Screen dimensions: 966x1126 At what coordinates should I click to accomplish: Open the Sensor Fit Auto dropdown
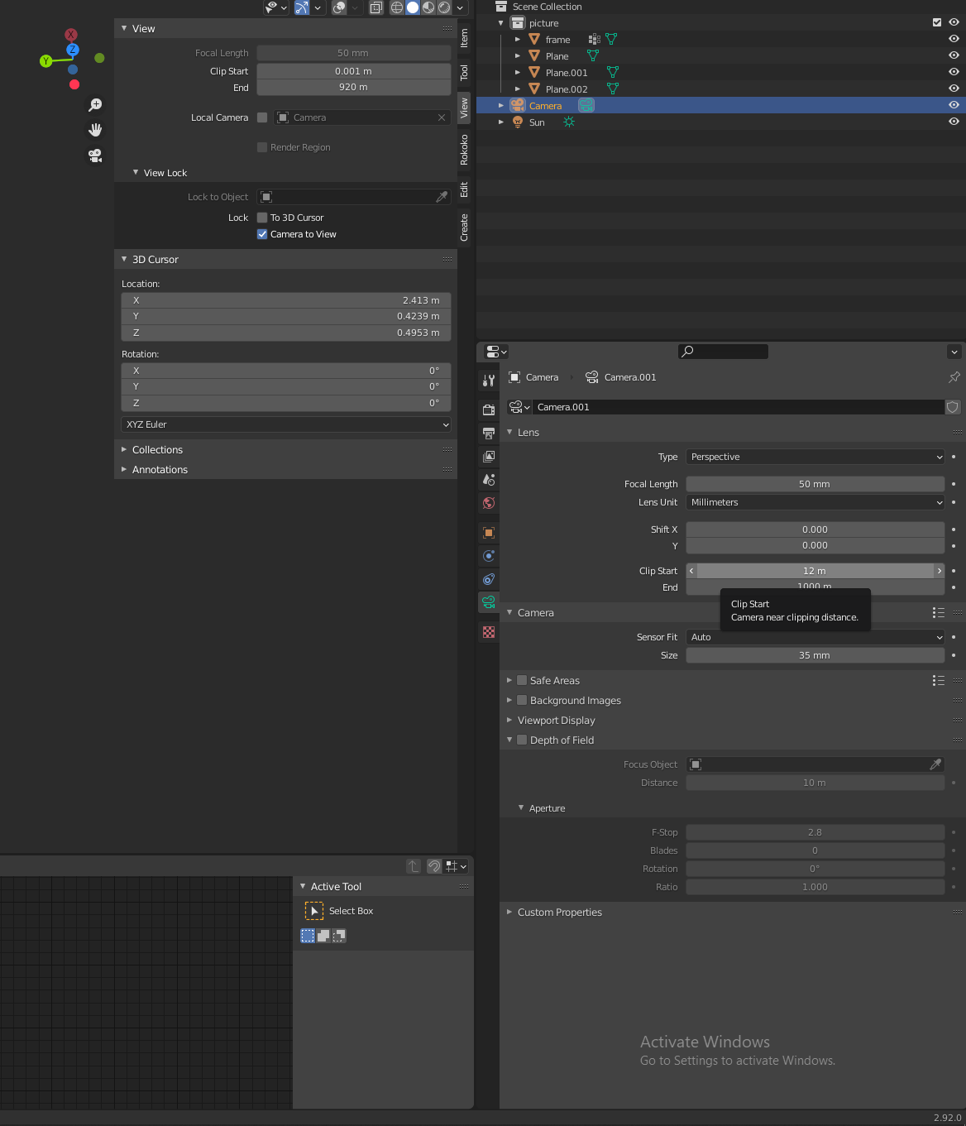point(815,637)
